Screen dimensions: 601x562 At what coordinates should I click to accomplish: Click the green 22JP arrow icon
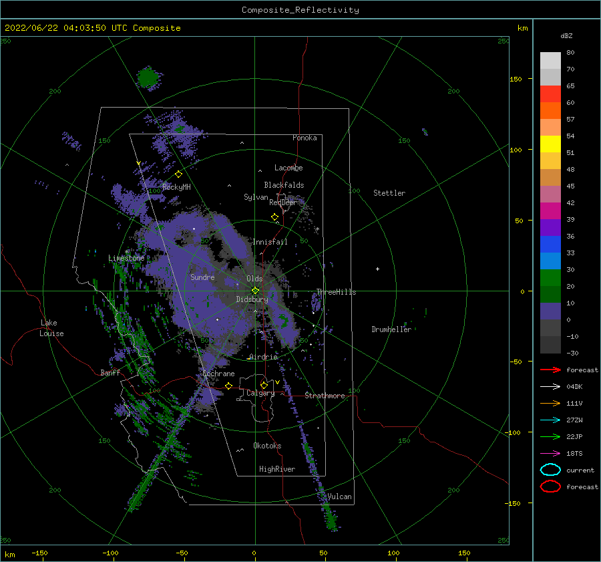[550, 436]
